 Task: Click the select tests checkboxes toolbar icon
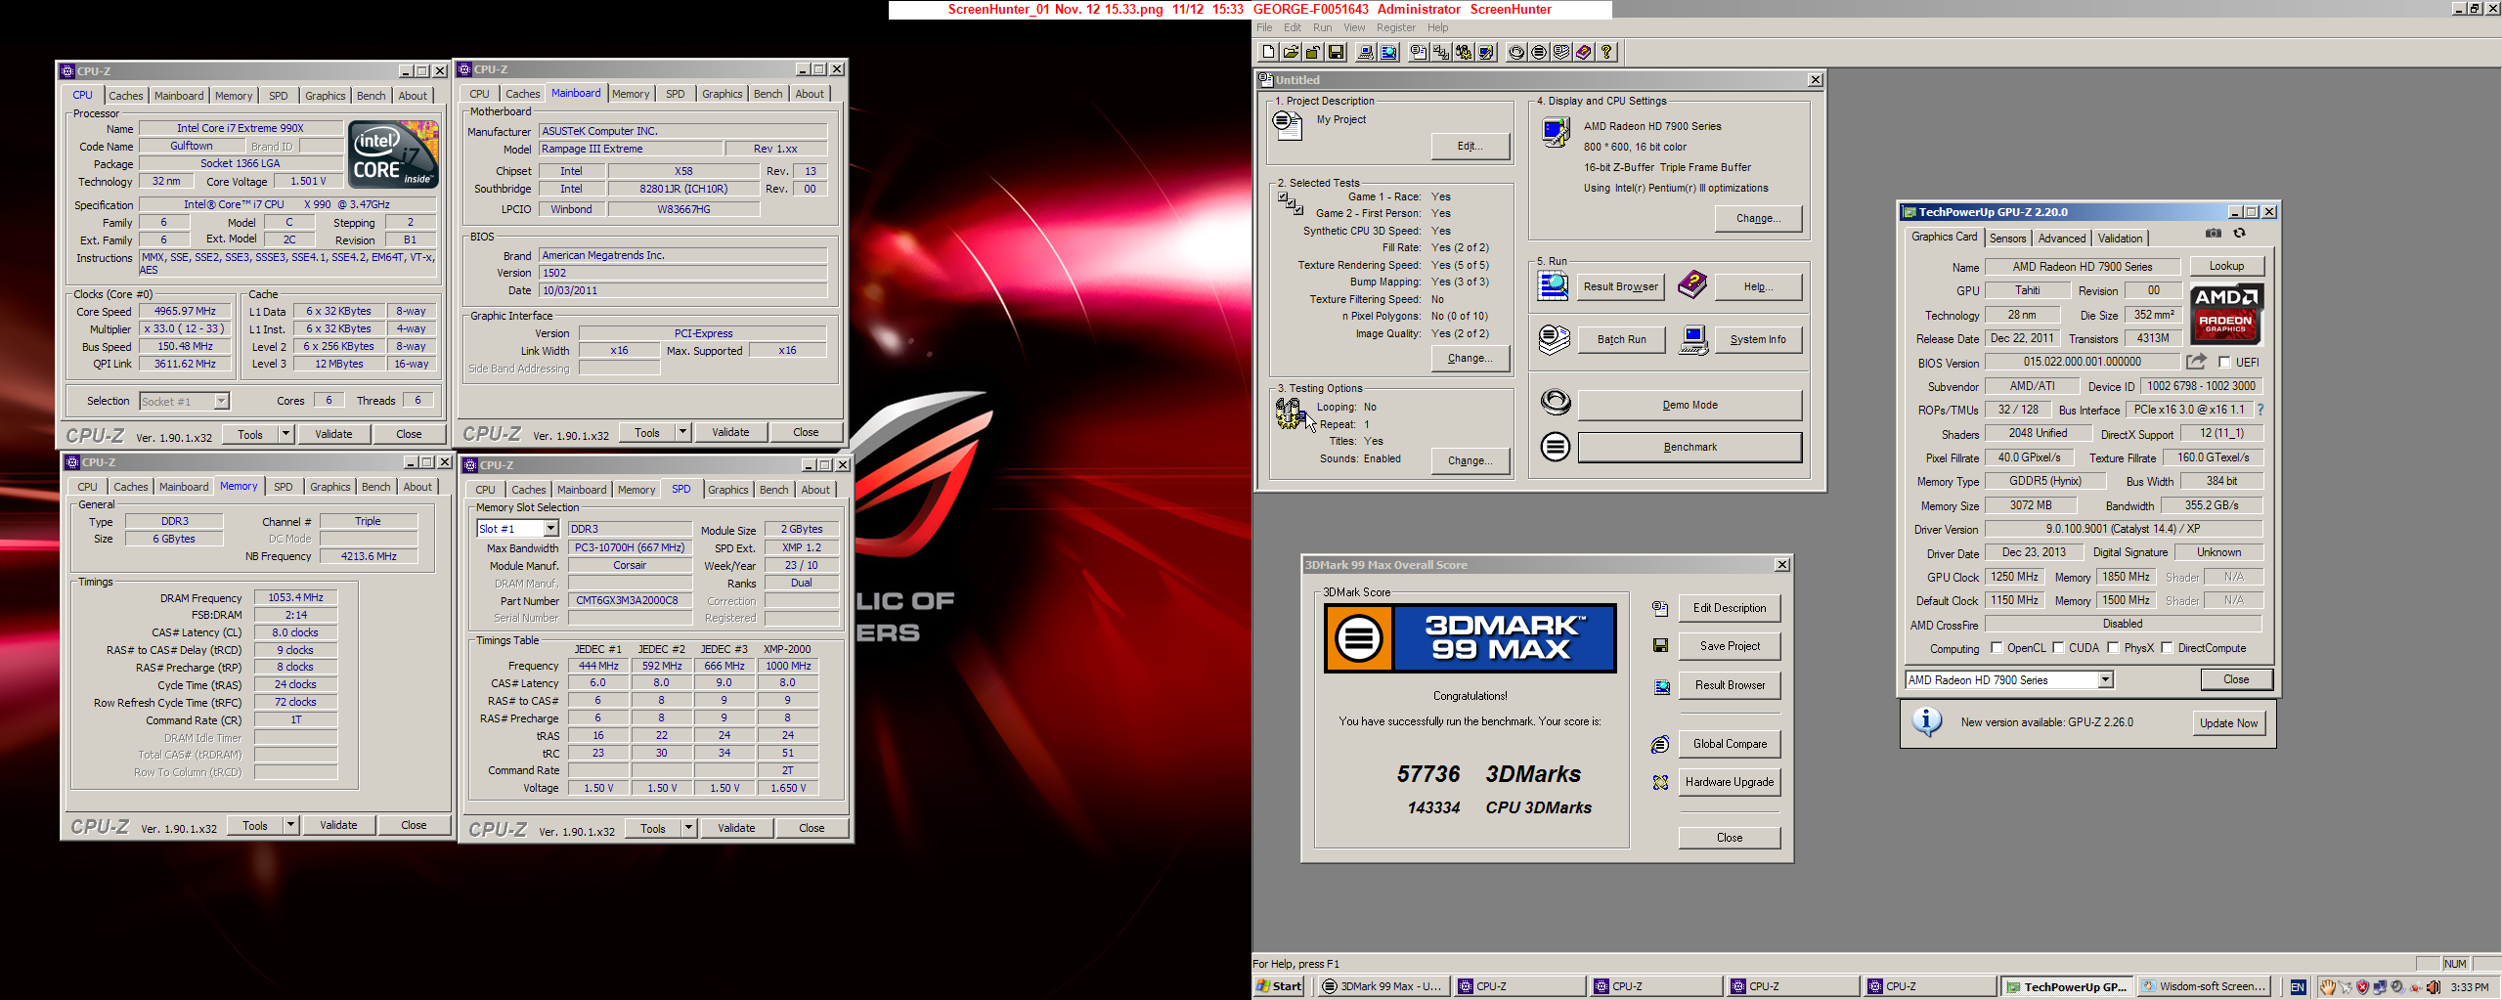(1441, 53)
